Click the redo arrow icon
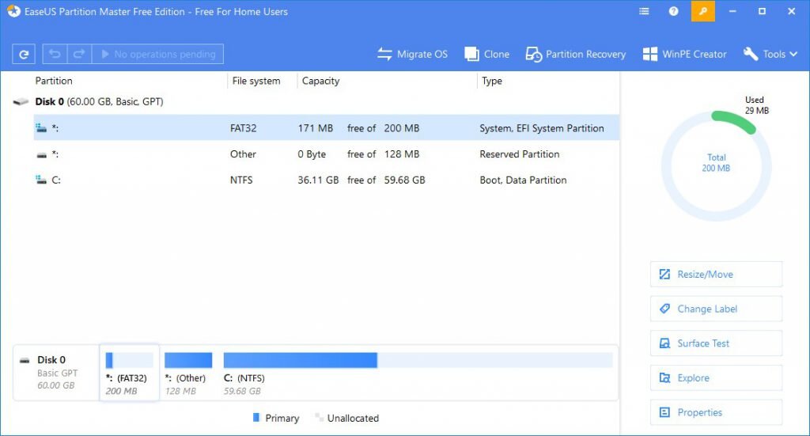Screen dimensions: 810x436 (79, 55)
